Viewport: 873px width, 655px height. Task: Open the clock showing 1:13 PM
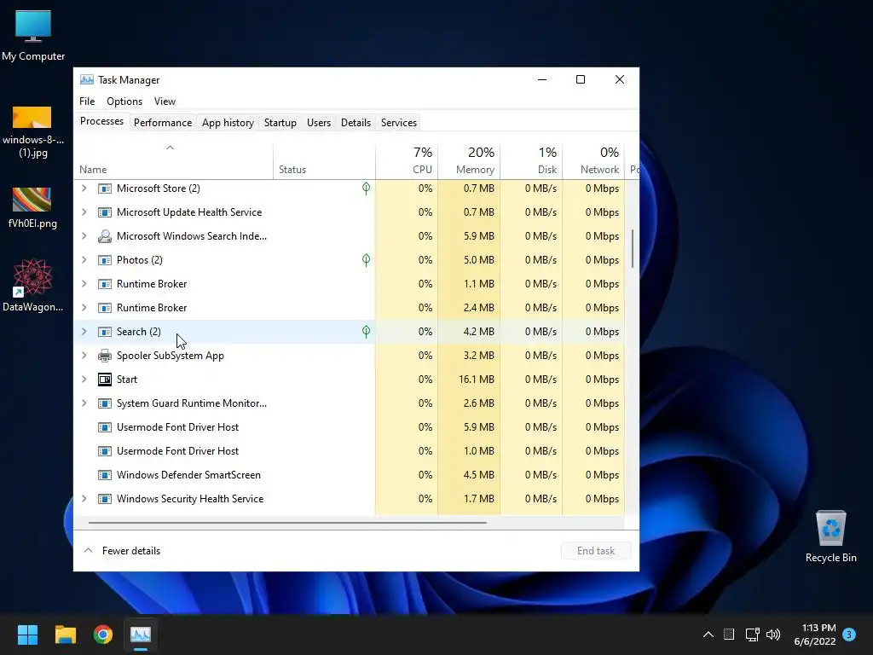tap(814, 635)
